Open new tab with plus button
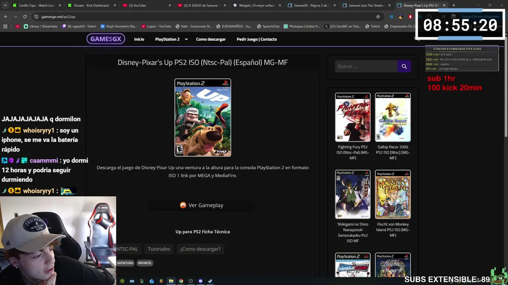Viewport: 508px width, 285px height. [x=454, y=5]
